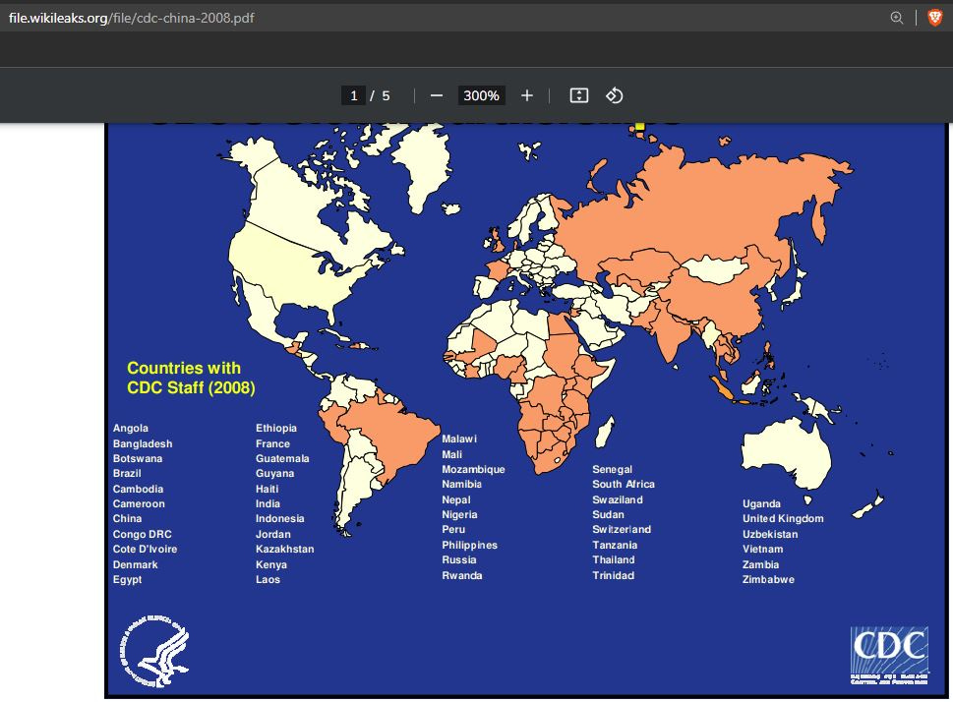Select 'Malawi' in the third column
This screenshot has height=702, width=953.
point(459,439)
